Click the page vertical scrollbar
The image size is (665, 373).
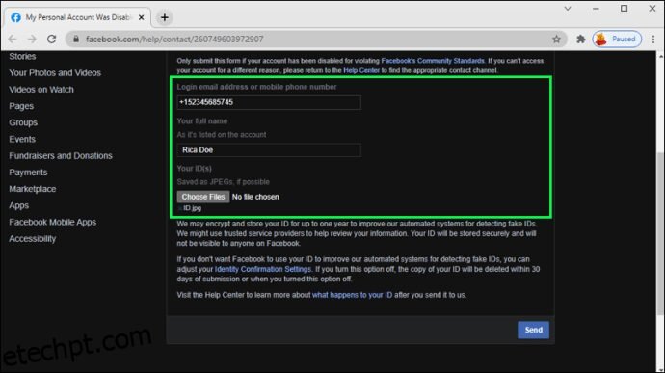pyautogui.click(x=660, y=233)
